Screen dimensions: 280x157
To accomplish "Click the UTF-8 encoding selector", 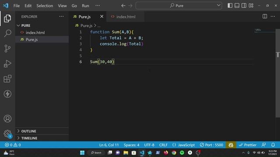I will pyautogui.click(x=149, y=145).
